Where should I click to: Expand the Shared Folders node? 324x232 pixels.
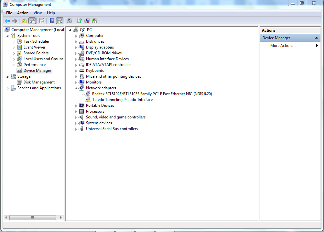pos(14,53)
